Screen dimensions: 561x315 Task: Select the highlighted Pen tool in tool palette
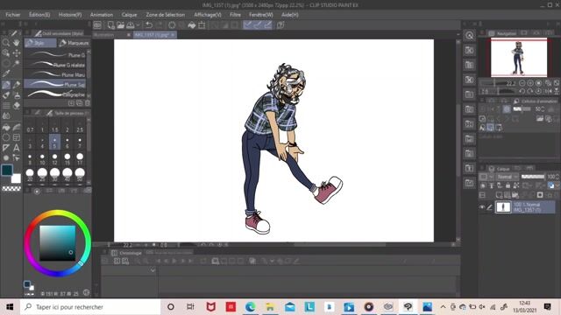[x=6, y=85]
